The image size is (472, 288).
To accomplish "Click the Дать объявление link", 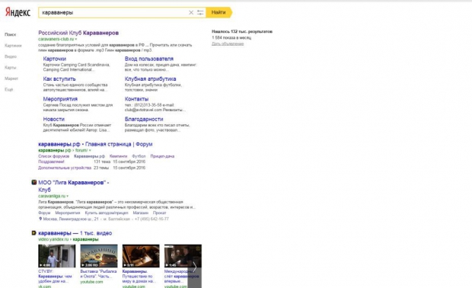I will click(x=228, y=44).
